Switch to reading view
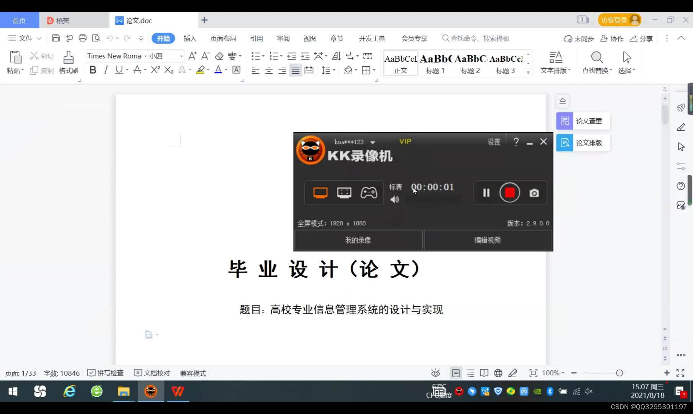Screen dimensions: 693x414 484,373
